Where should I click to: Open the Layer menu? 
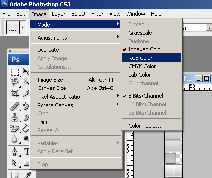click(58, 14)
